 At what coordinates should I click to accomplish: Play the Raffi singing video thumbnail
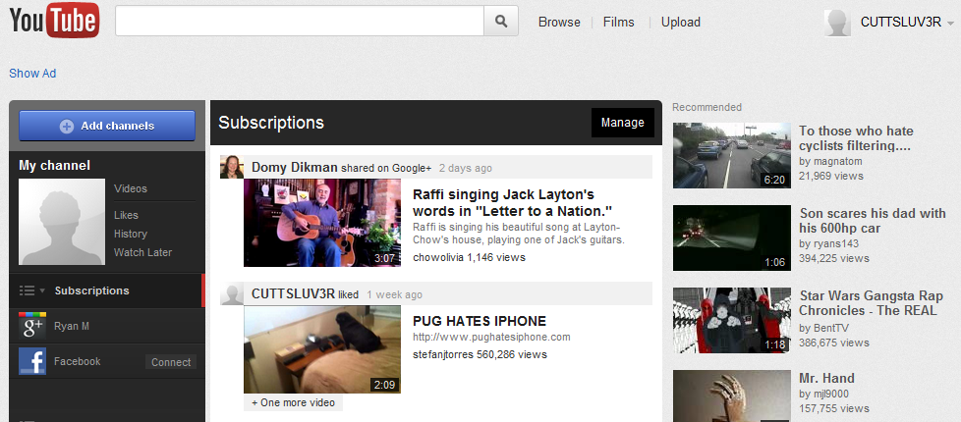322,223
